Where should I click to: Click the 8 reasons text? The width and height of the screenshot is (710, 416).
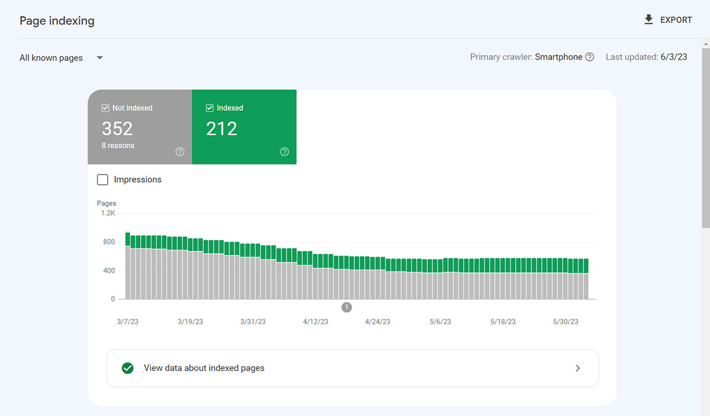point(118,146)
